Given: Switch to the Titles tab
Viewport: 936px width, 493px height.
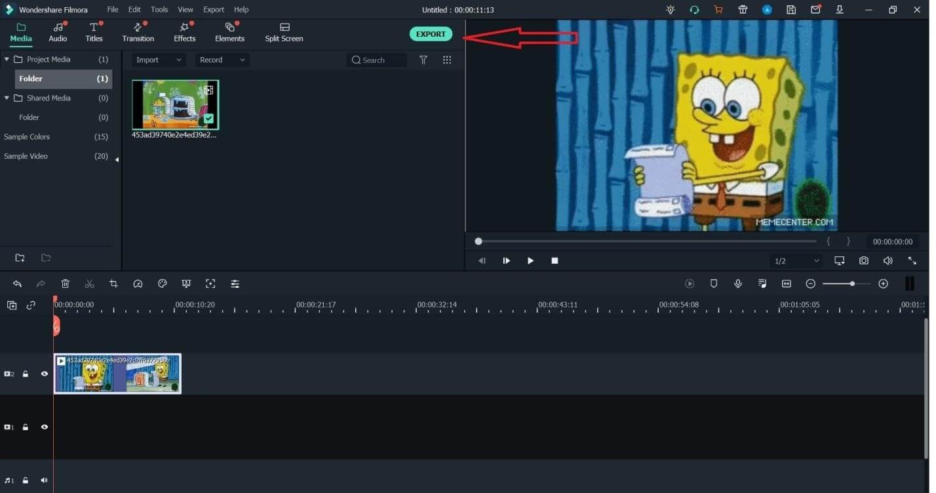Looking at the screenshot, I should click(x=94, y=32).
